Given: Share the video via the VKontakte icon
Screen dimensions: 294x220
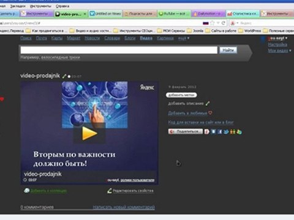Looking at the screenshot, I should (x=213, y=131).
